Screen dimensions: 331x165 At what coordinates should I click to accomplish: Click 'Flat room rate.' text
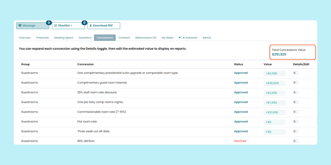pyautogui.click(x=87, y=122)
